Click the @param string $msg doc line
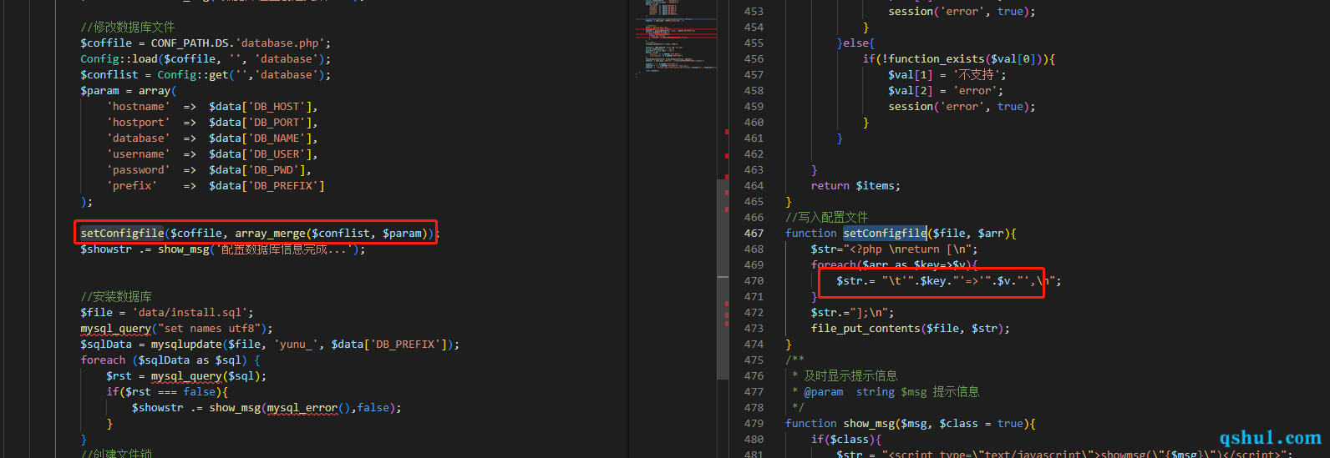 [x=886, y=392]
